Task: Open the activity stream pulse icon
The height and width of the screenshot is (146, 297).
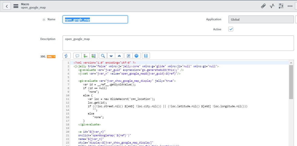Action: tap(272, 6)
